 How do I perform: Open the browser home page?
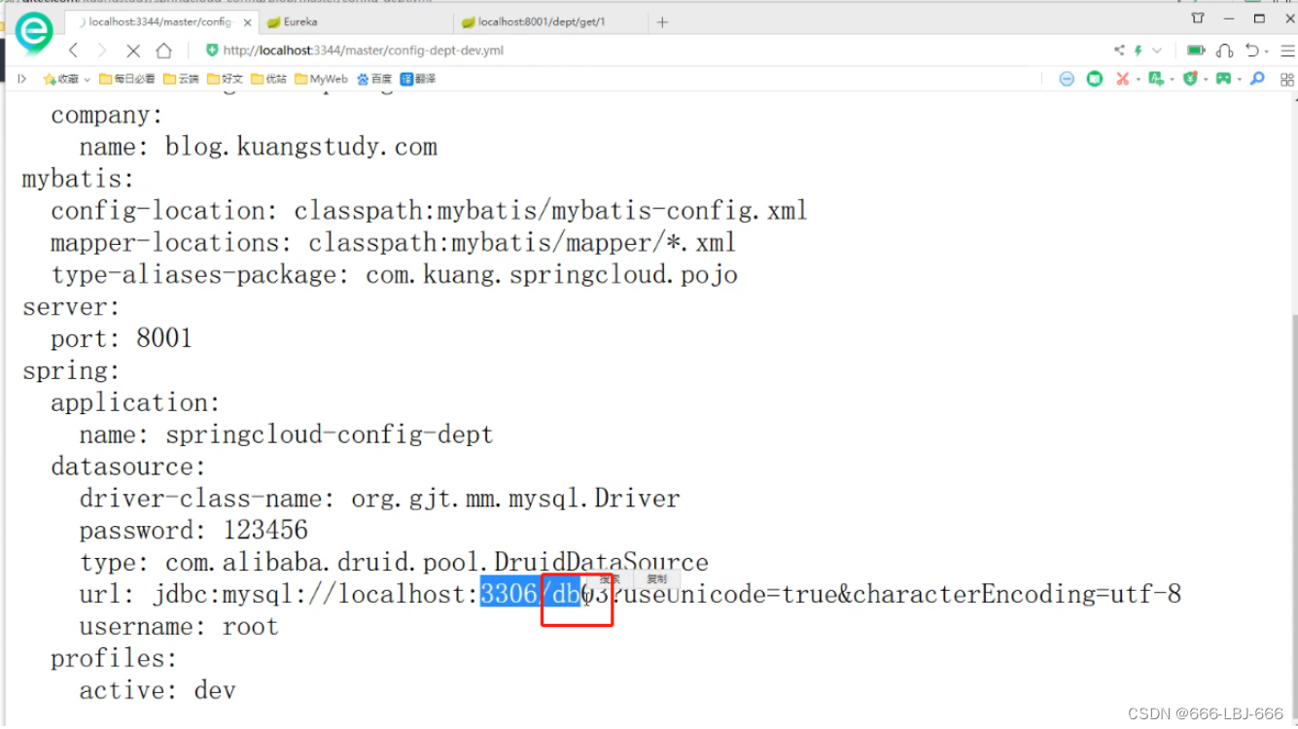(x=163, y=51)
